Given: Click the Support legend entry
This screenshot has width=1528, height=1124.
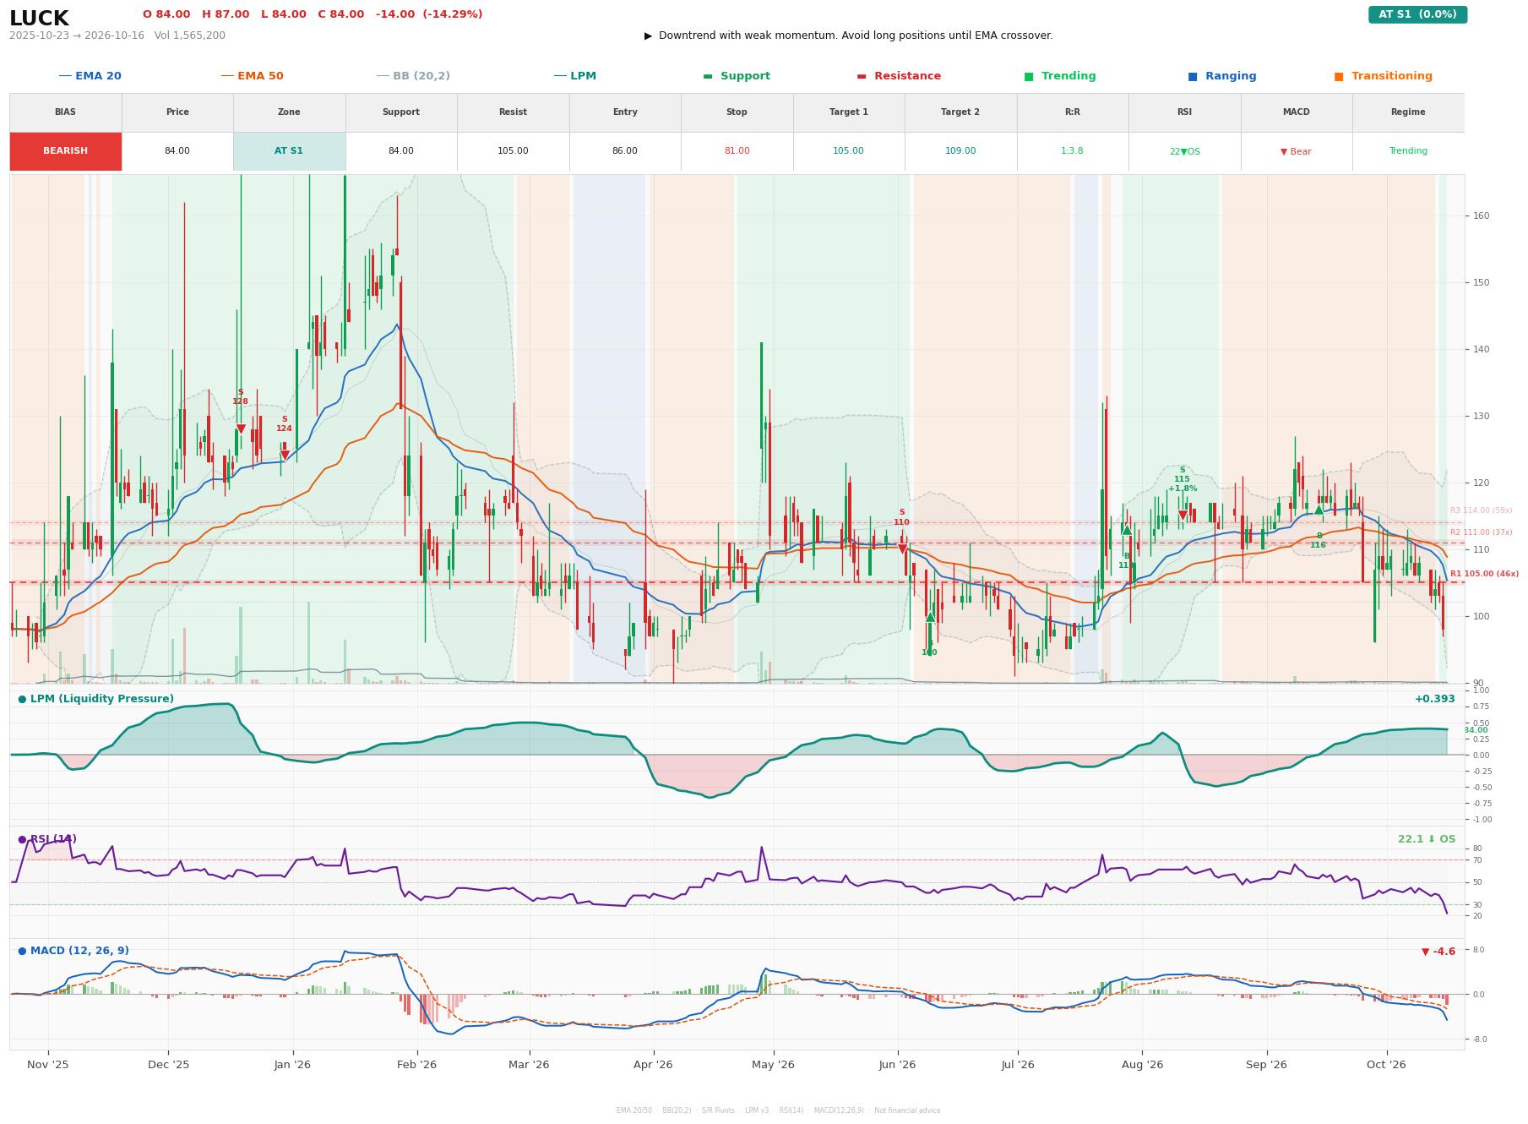Looking at the screenshot, I should coord(737,76).
